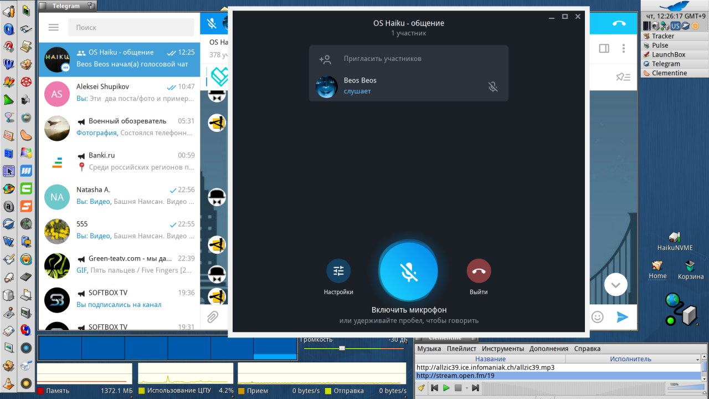Open Музыка menu in Clementine

[x=429, y=349]
